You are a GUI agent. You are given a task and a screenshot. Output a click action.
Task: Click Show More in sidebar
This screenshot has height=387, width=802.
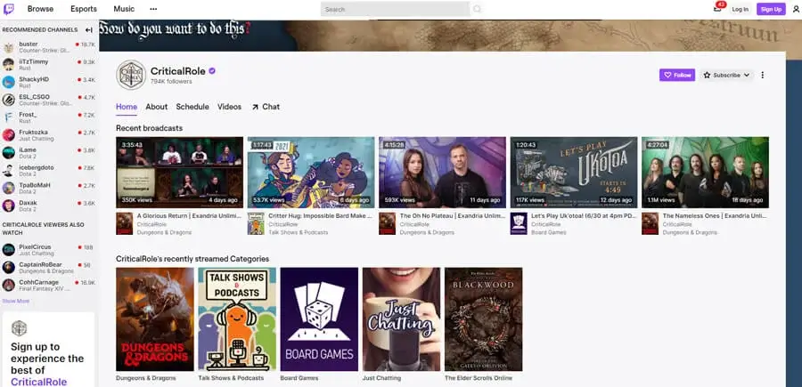coord(16,302)
